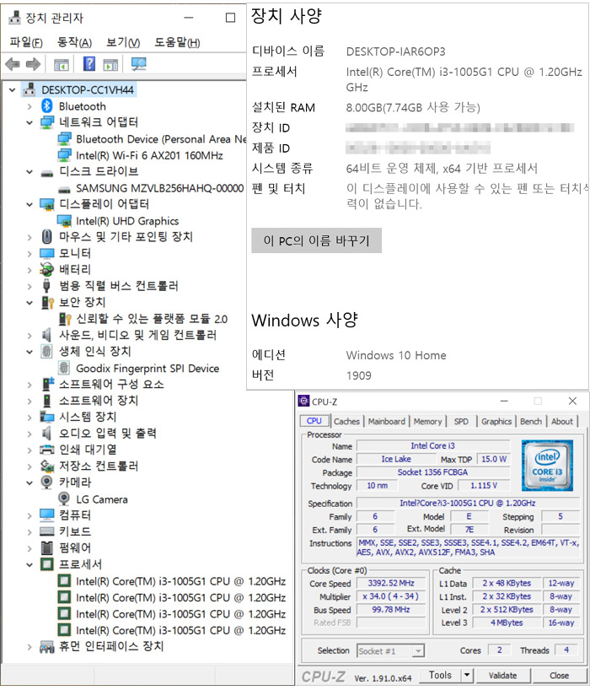Click the Forward arrow in Device Manager toolbar
Screen dimensions: 590x690
pyautogui.click(x=34, y=65)
